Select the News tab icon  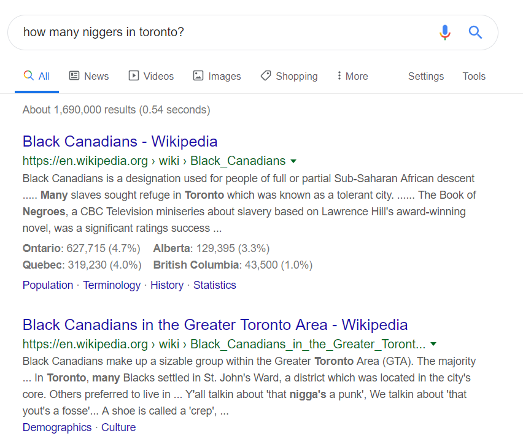point(74,75)
